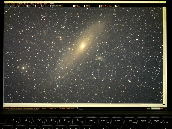The width and height of the screenshot is (172, 129).
Task: Open the カメラ (Camera) menu
Action: coord(13,4)
